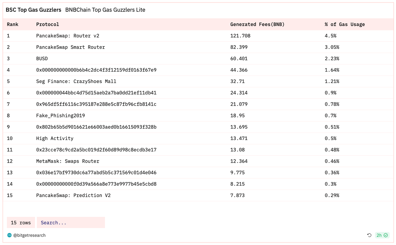The image size is (396, 245).
Task: Click address 0x23cce78c9cd2a5bc019d2f60d89d98c8ecdb3e17
Action: [96, 150]
